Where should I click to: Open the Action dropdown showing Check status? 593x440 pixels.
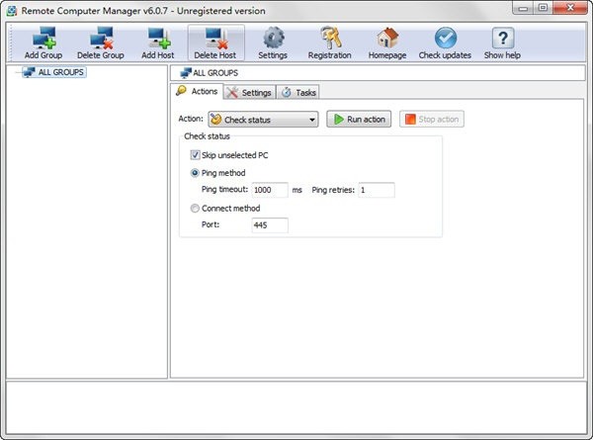262,120
